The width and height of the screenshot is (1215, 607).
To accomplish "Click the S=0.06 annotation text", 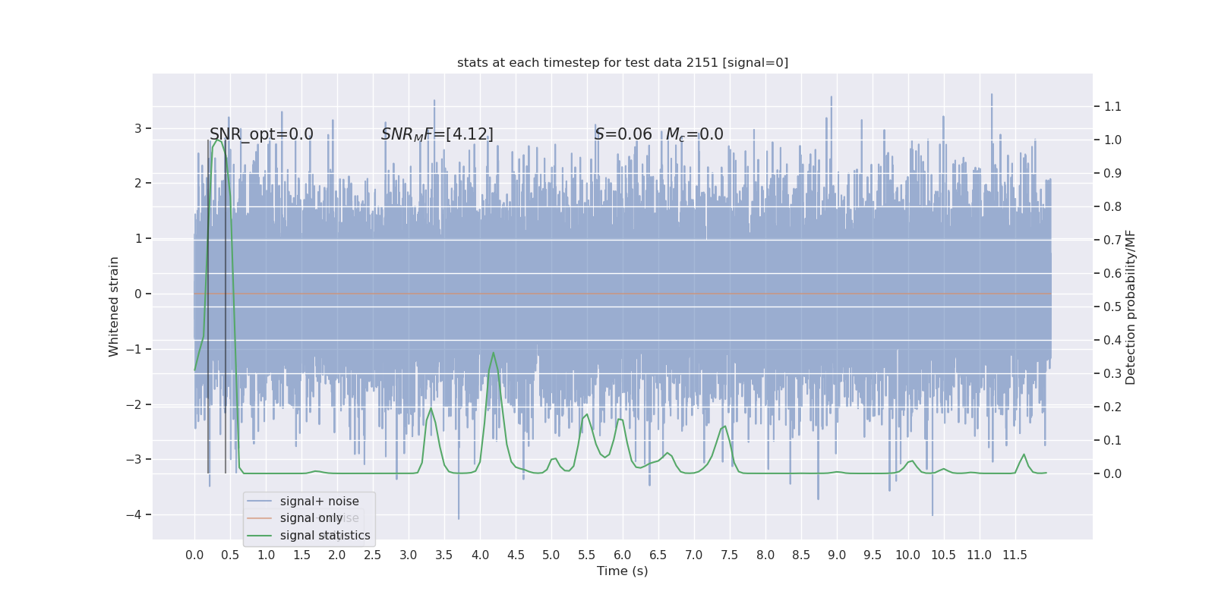I will click(x=623, y=134).
